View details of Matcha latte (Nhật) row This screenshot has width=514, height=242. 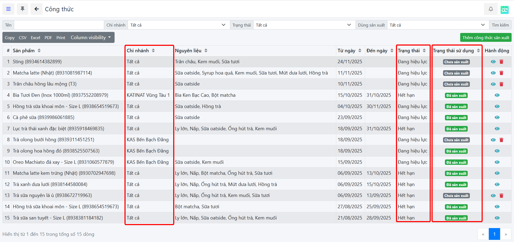coord(493,73)
